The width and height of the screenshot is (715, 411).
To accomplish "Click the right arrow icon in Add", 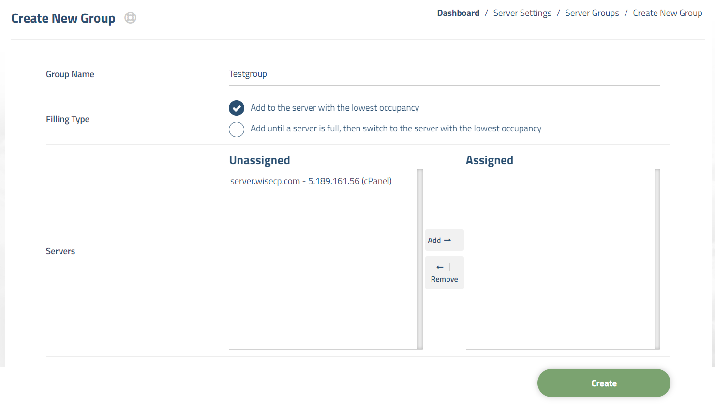I will click(447, 240).
